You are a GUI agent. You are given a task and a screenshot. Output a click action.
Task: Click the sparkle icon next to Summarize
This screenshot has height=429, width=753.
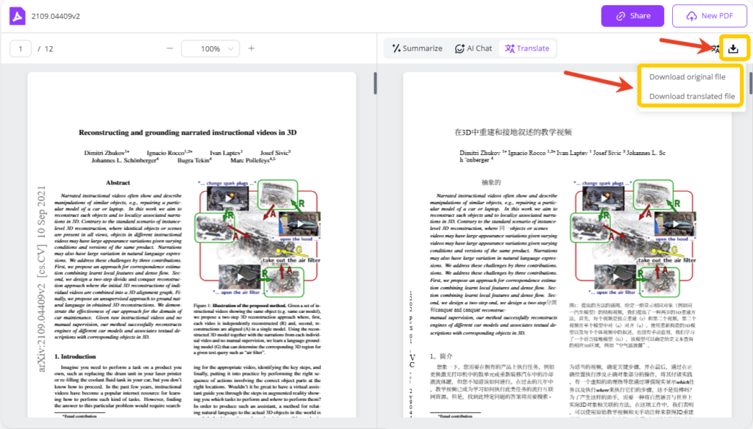point(396,48)
